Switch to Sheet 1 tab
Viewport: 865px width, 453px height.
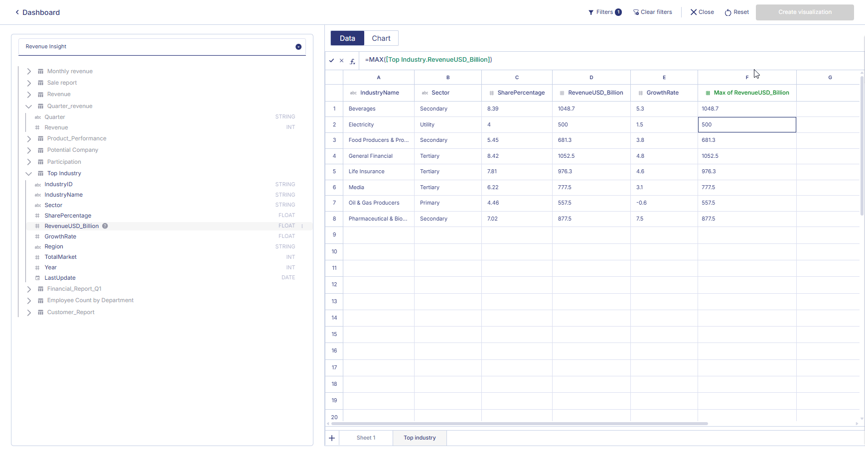[x=366, y=438]
